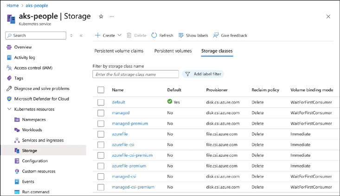
Task: Open the managed-csi-premium storage class link
Action: pyautogui.click(x=133, y=187)
